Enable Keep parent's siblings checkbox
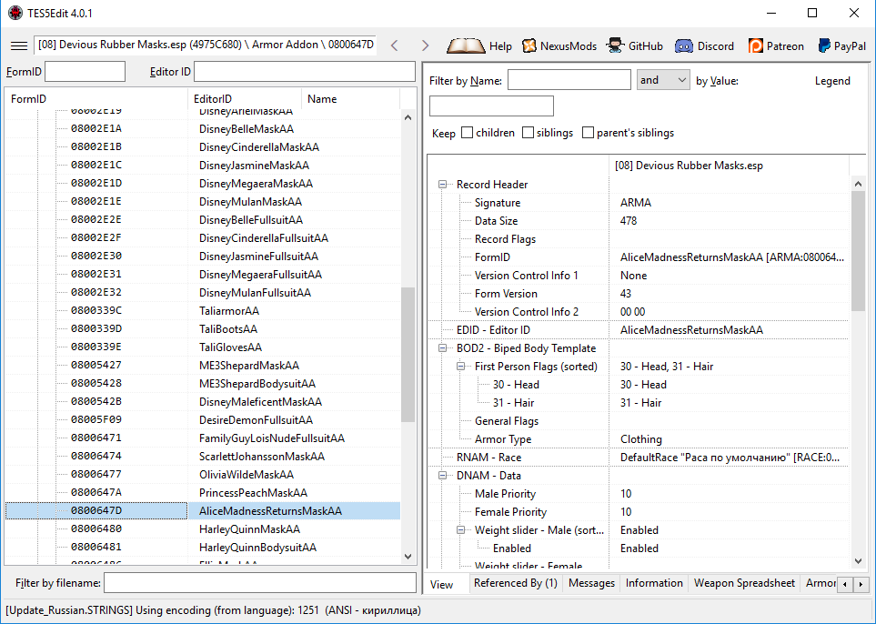Viewport: 876px width, 624px height. (x=588, y=133)
